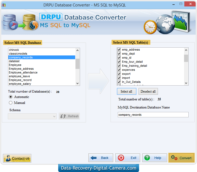
Task: Toggle the In_Out_Details checkbox
Action: pyautogui.click(x=119, y=82)
